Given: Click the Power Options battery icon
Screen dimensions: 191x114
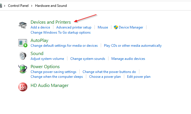Looking at the screenshot, I should tap(23, 69).
